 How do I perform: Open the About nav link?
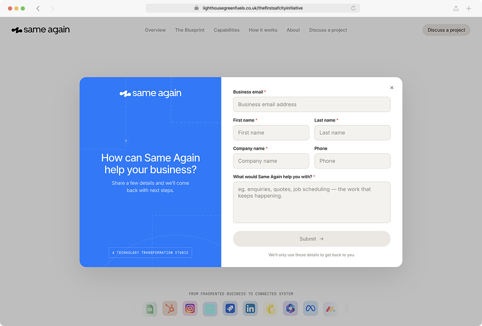coord(293,30)
